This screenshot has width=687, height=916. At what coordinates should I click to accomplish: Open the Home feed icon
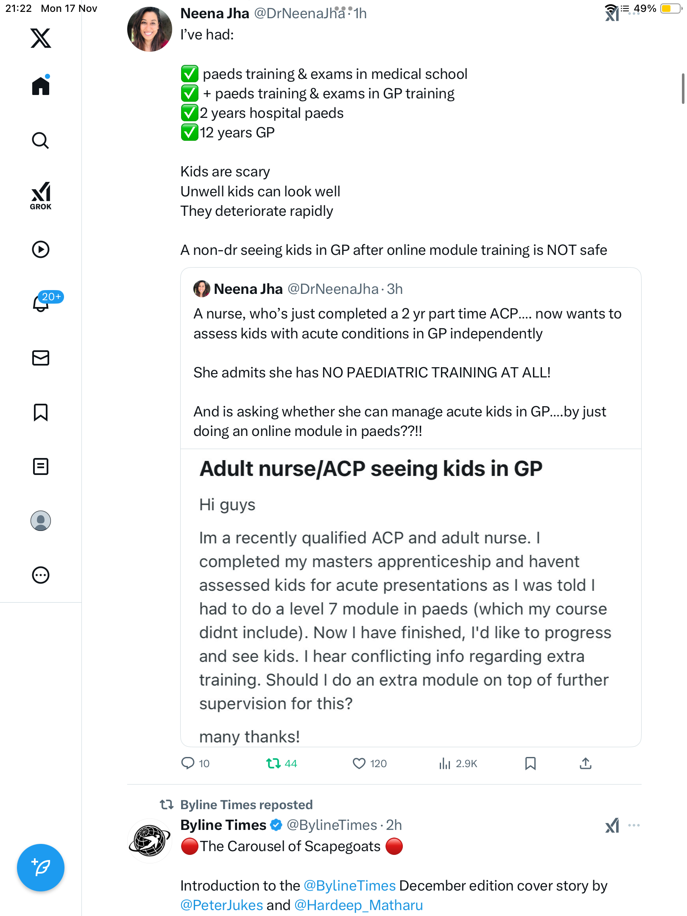pos(41,86)
